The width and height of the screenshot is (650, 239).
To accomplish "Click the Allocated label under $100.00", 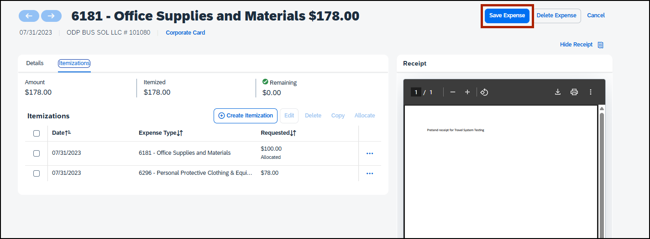I will (x=271, y=158).
